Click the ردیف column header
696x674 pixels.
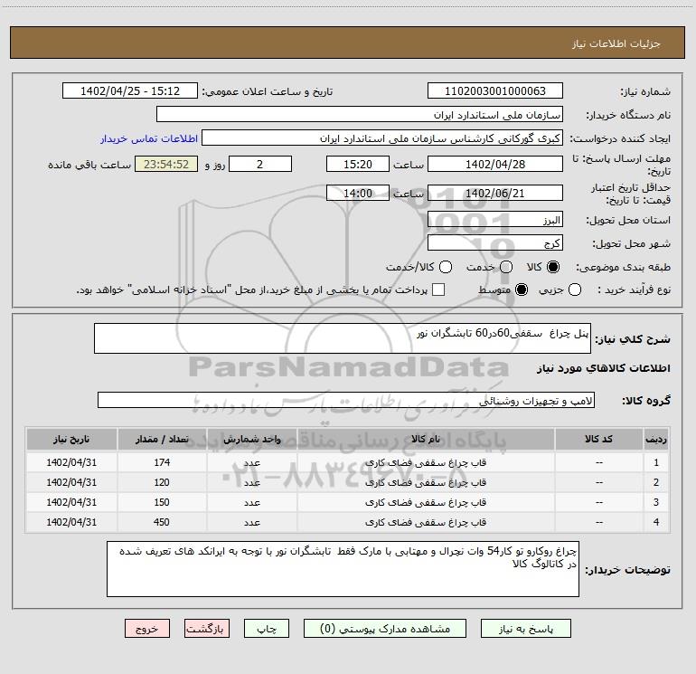point(656,440)
